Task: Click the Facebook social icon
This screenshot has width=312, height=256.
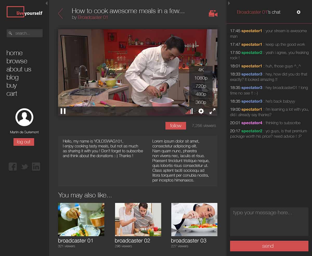Action: click(x=13, y=166)
